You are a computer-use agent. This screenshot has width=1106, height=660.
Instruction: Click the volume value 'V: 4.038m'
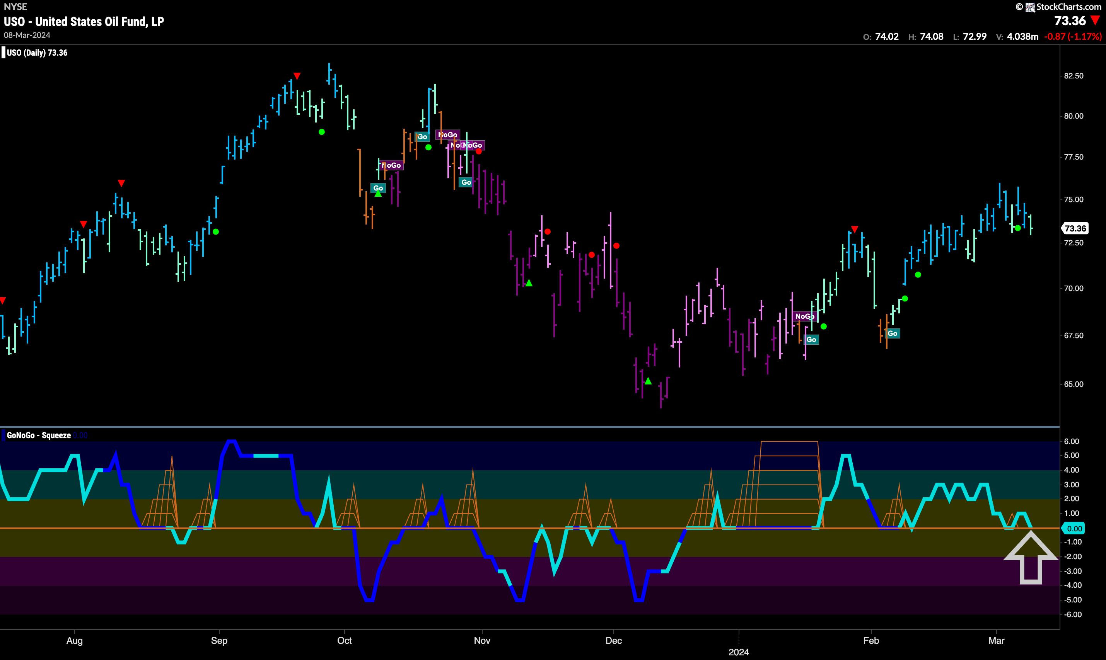coord(1017,36)
